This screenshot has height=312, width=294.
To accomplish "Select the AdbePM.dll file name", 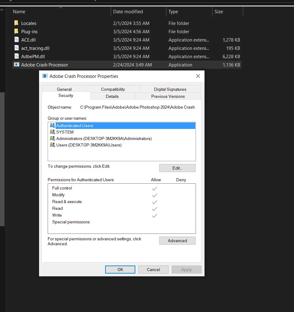I will click(x=33, y=57).
